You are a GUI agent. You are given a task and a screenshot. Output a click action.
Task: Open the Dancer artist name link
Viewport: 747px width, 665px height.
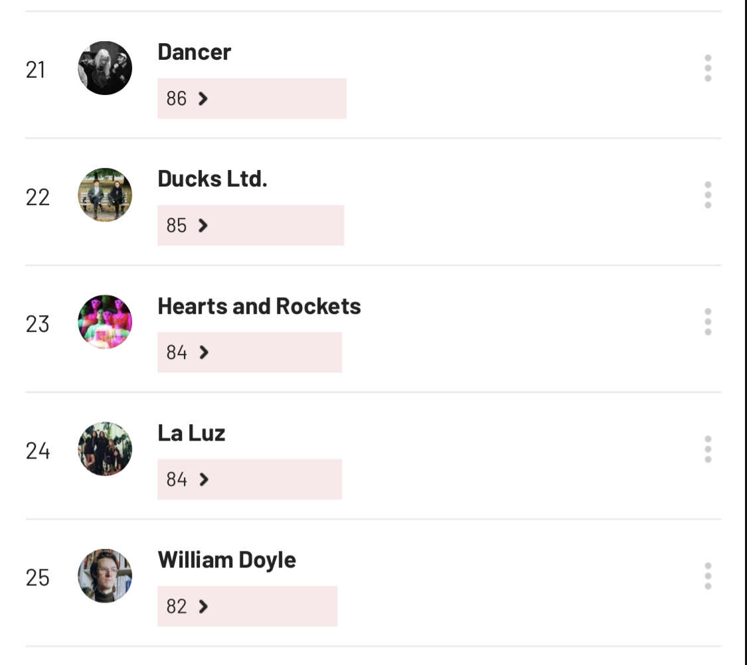point(194,52)
